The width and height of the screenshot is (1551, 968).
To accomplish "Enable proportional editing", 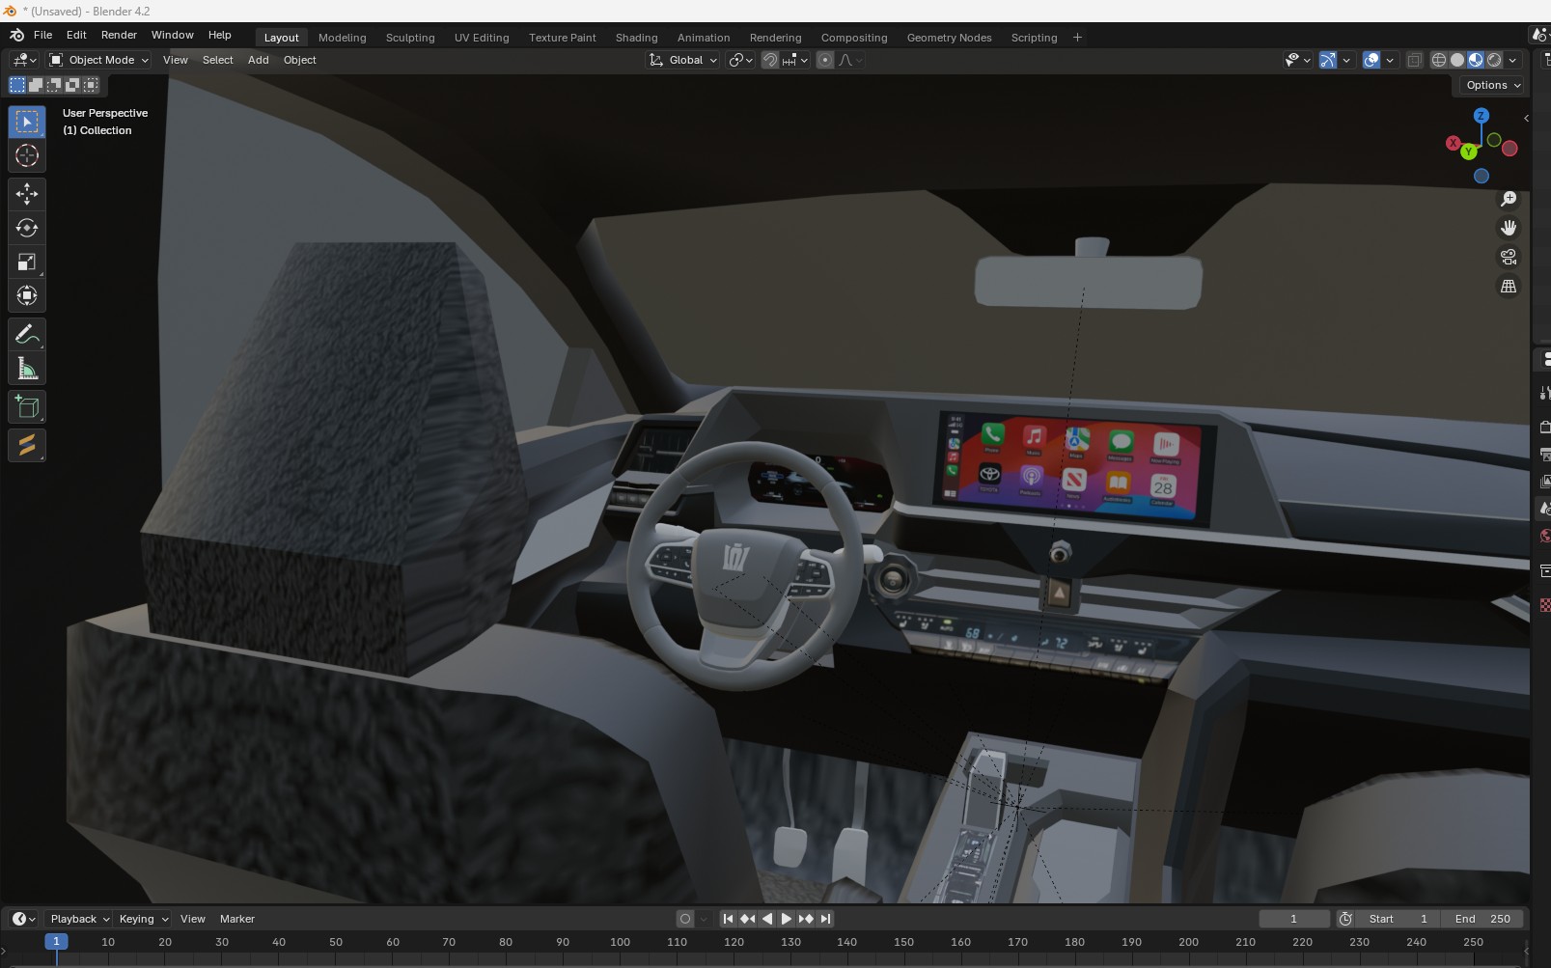I will click(825, 60).
